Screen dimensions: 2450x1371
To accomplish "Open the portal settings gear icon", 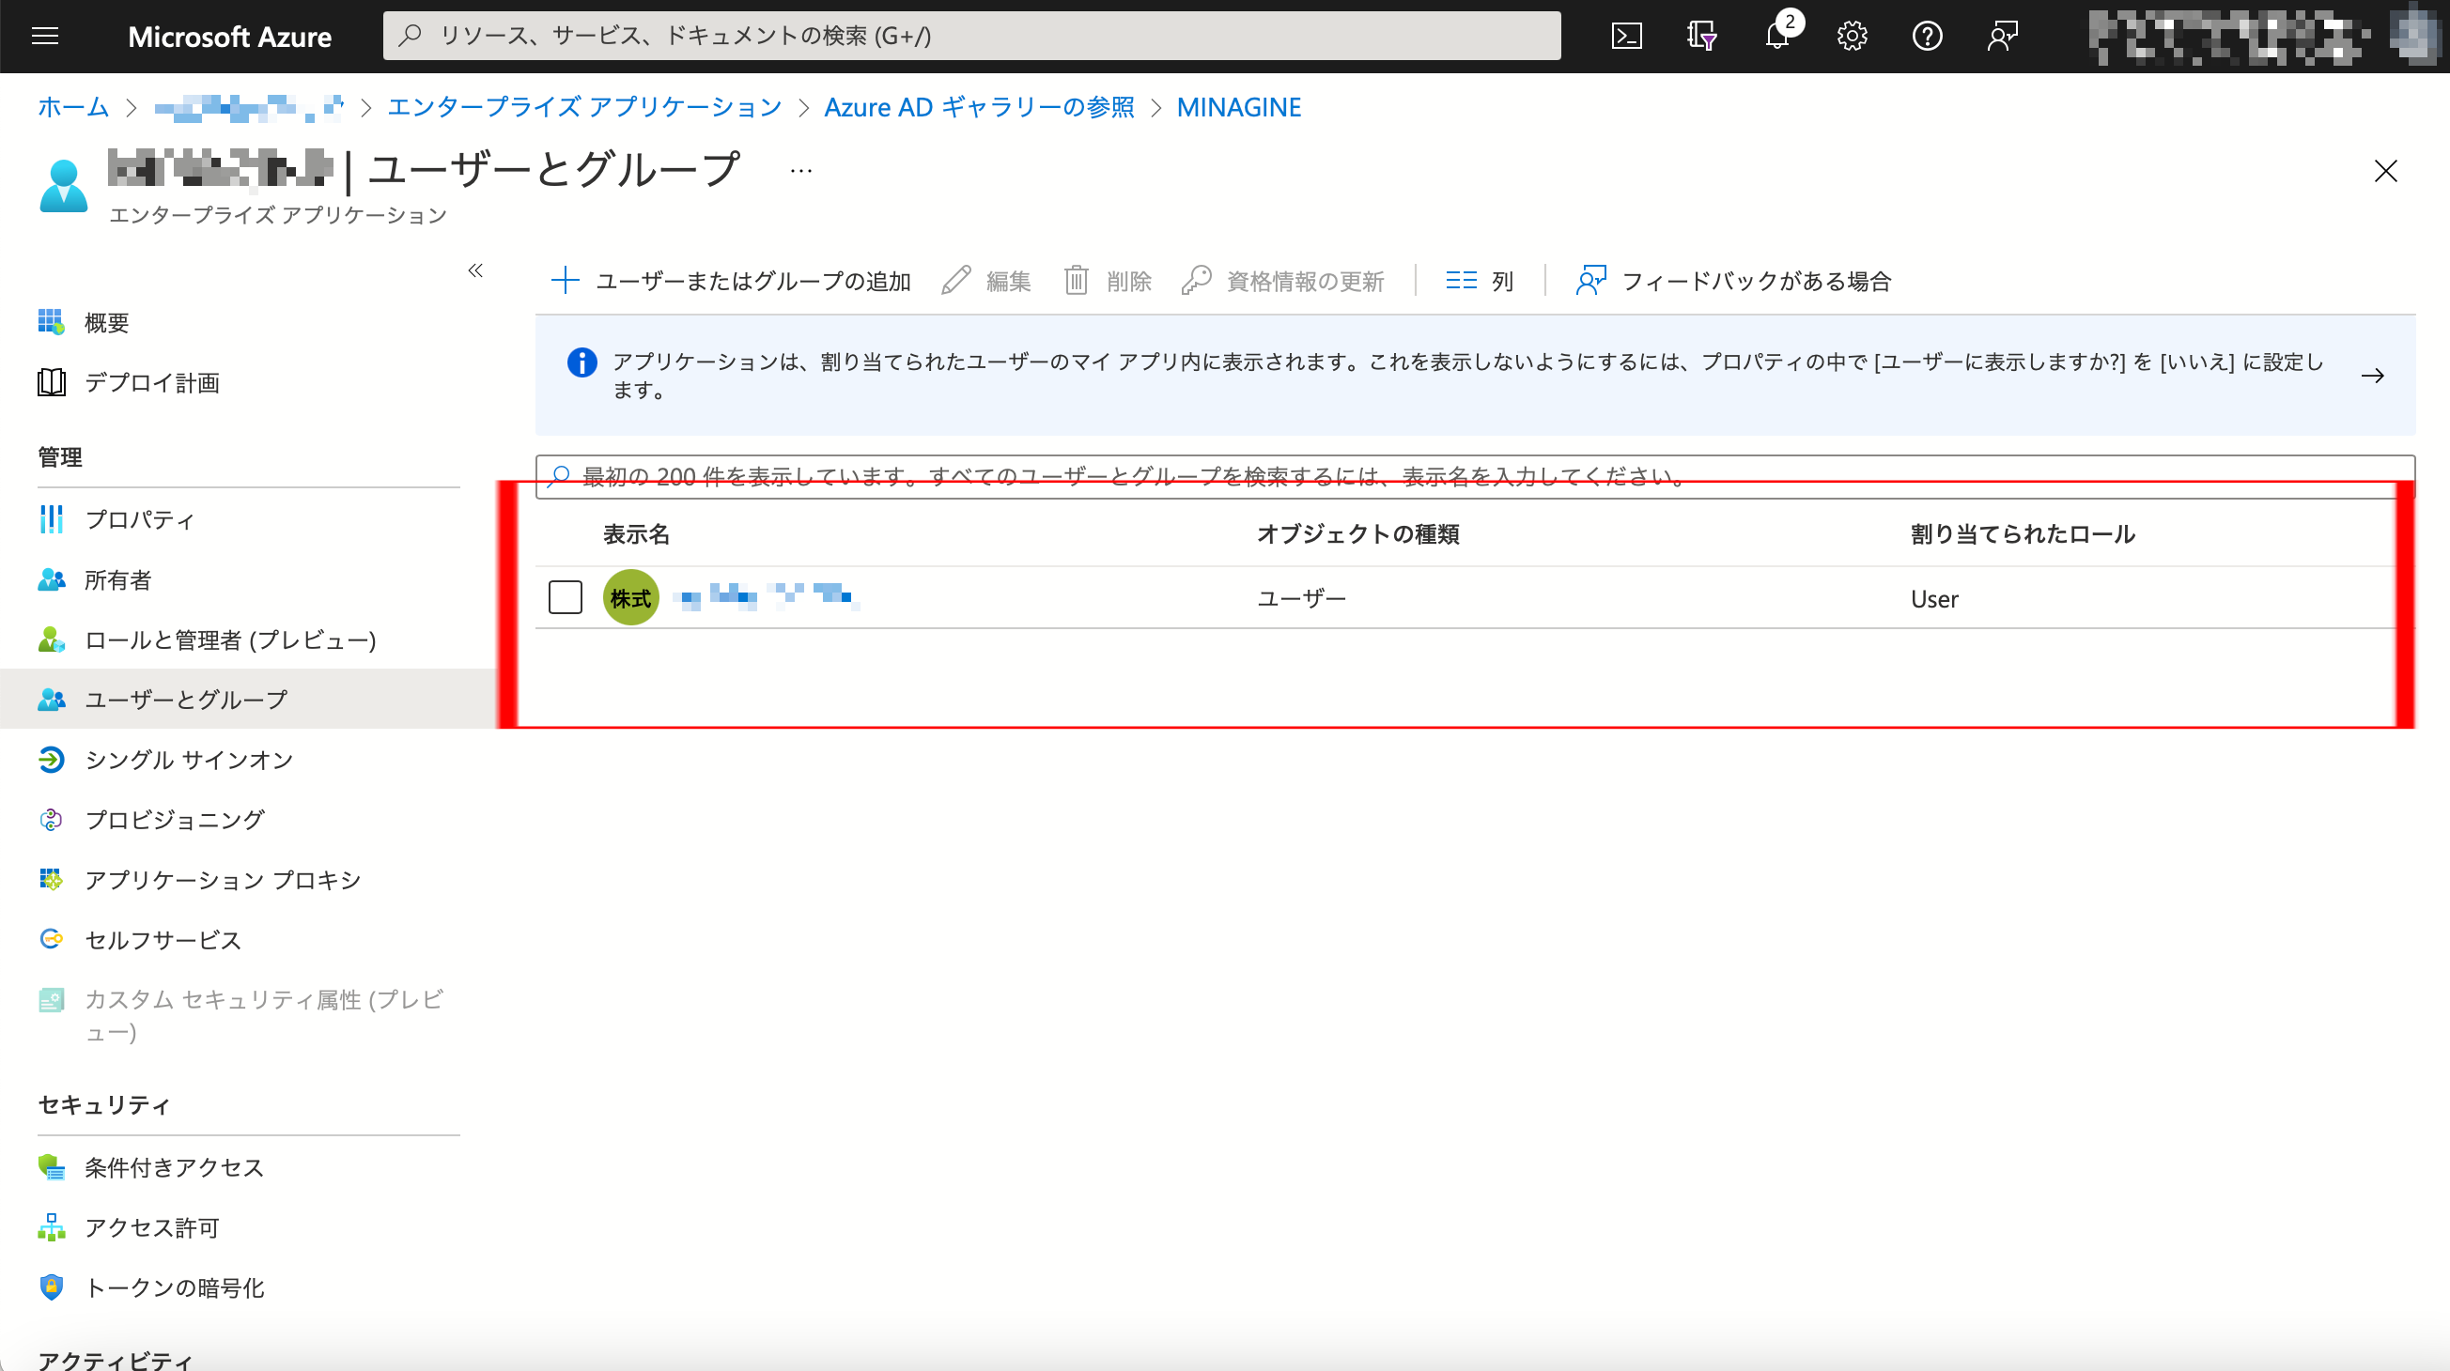I will (1851, 36).
